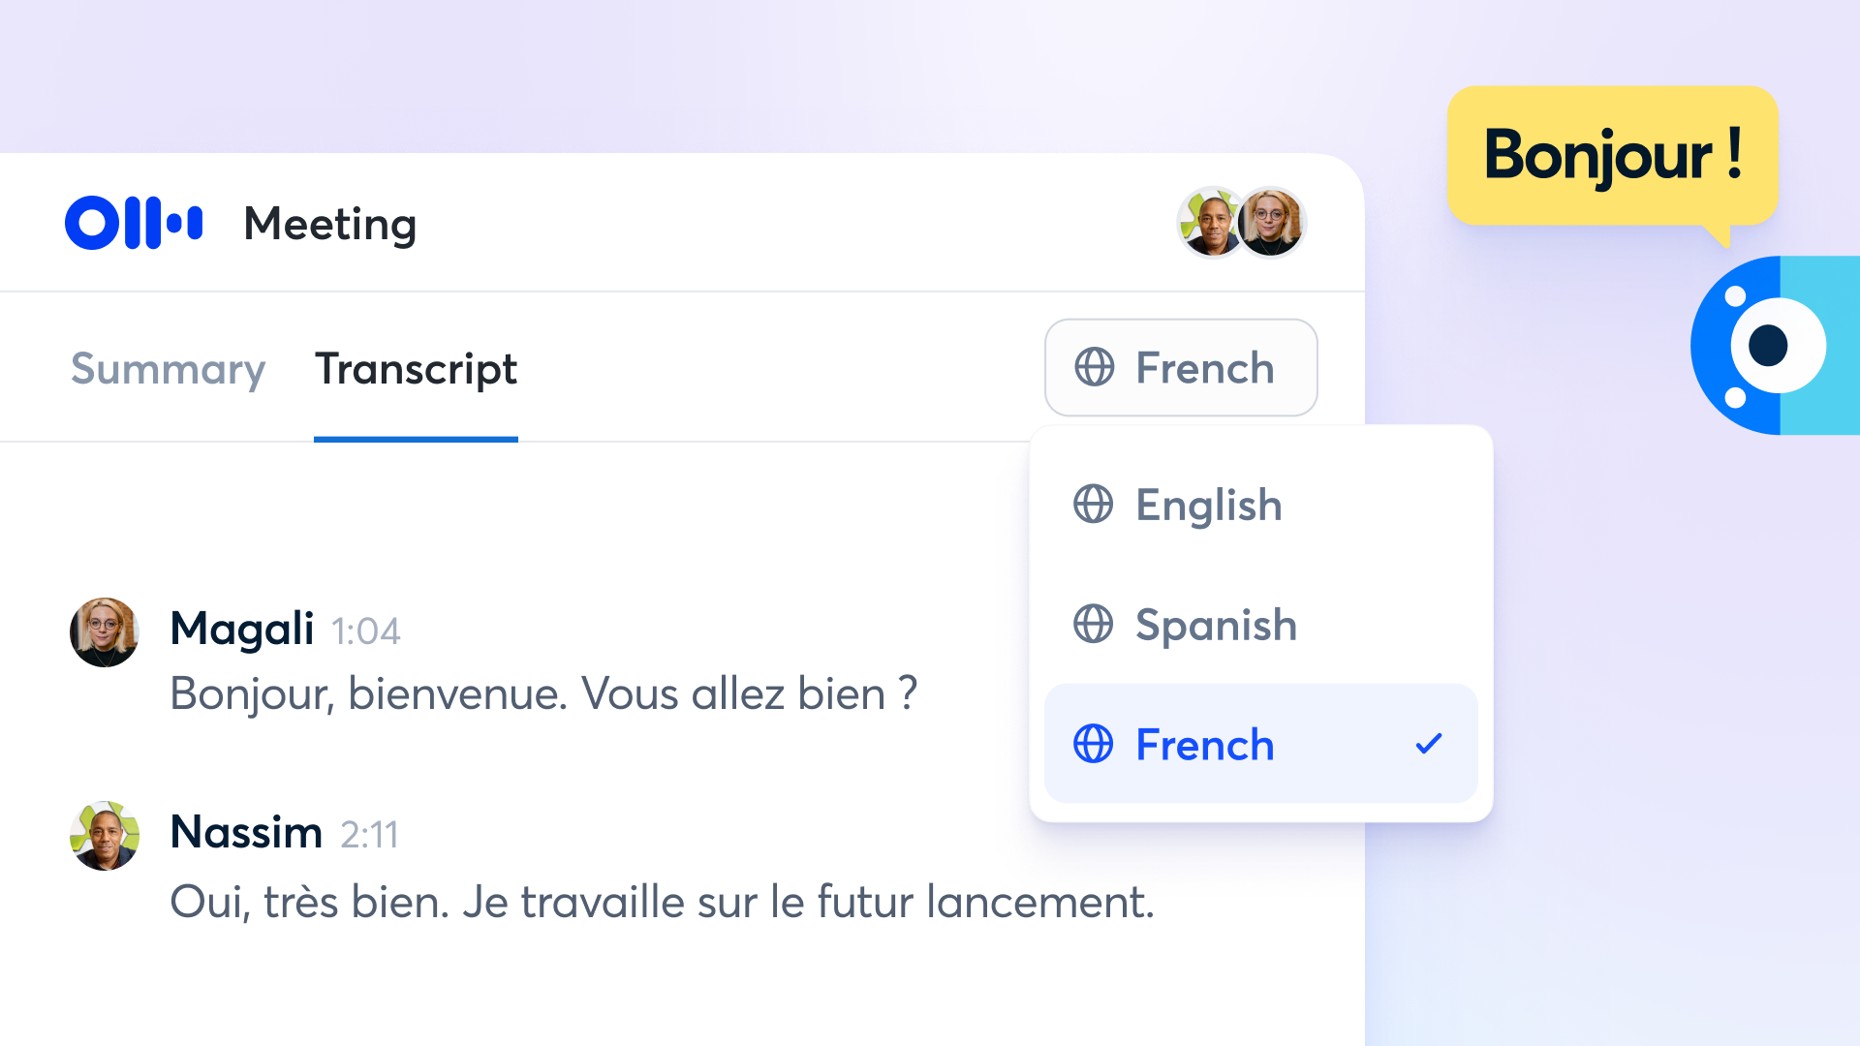Click Magali's avatar in the transcript
The height and width of the screenshot is (1046, 1860).
coord(105,632)
